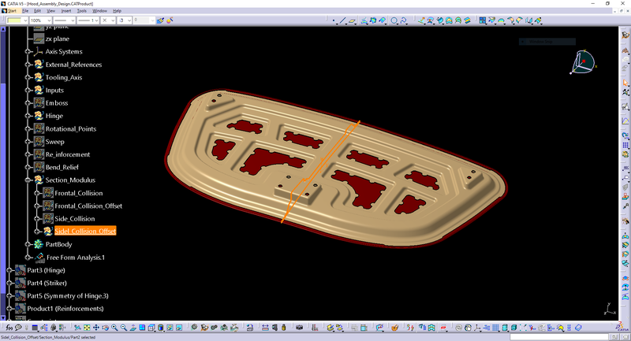Expand the External_References node
The width and height of the screenshot is (631, 341).
[28, 65]
